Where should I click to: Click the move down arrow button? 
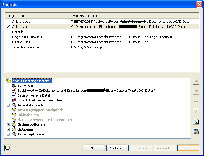pos(196,91)
